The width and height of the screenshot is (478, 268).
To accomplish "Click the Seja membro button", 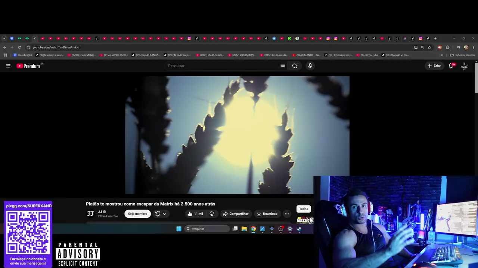I will (138, 214).
